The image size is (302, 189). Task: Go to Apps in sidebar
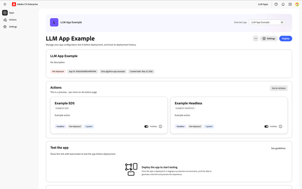point(12,13)
